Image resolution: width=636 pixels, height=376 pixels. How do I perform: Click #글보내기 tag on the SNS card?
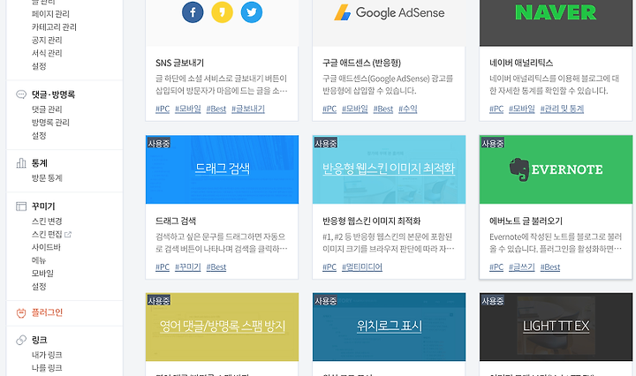pos(248,109)
